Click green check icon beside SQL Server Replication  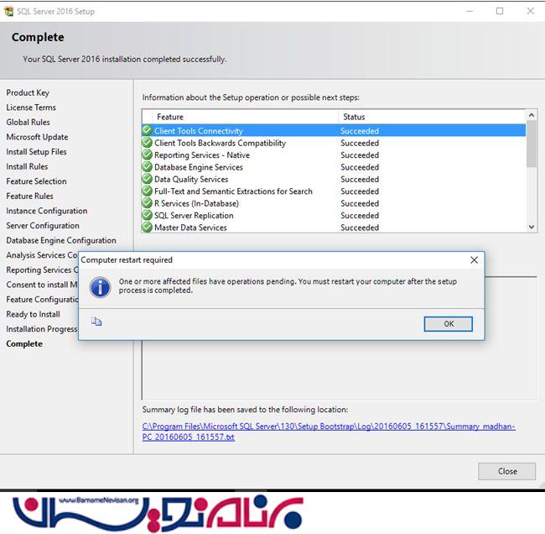(148, 215)
